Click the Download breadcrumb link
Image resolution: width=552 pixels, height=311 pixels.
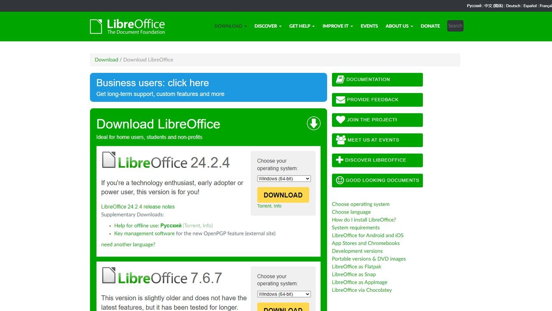coord(107,60)
